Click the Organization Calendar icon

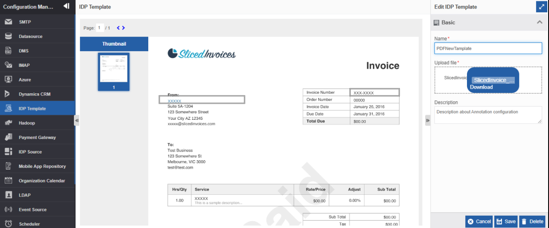tap(8, 181)
